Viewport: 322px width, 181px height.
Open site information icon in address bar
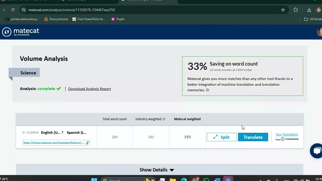[x=24, y=10]
